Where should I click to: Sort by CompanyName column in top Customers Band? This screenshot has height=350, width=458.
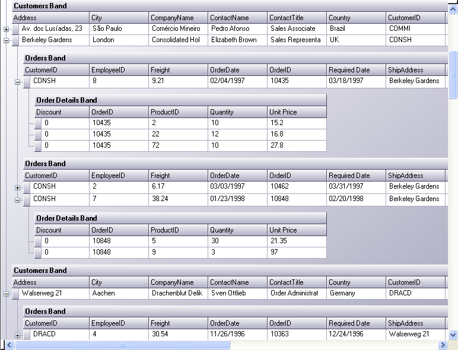(x=178, y=18)
